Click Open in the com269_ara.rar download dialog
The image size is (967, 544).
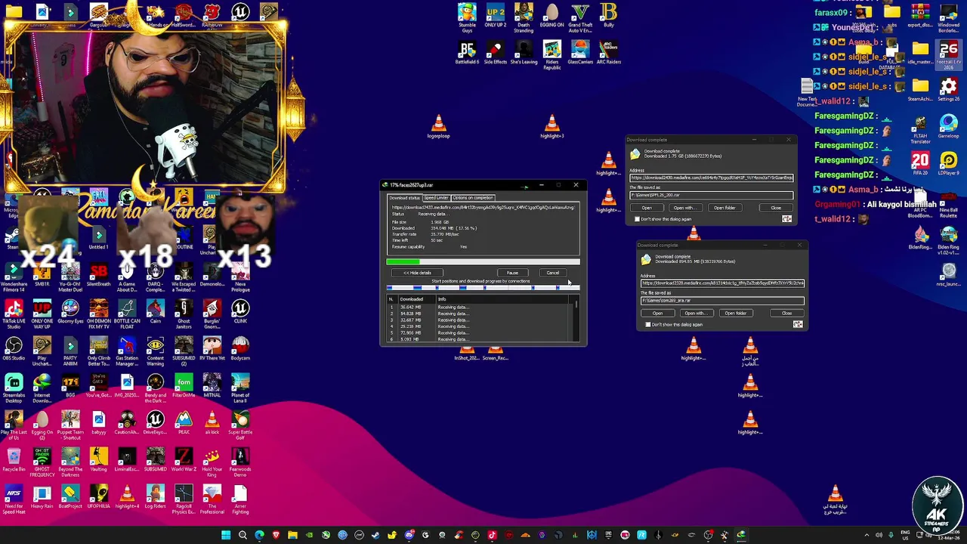[x=657, y=314]
